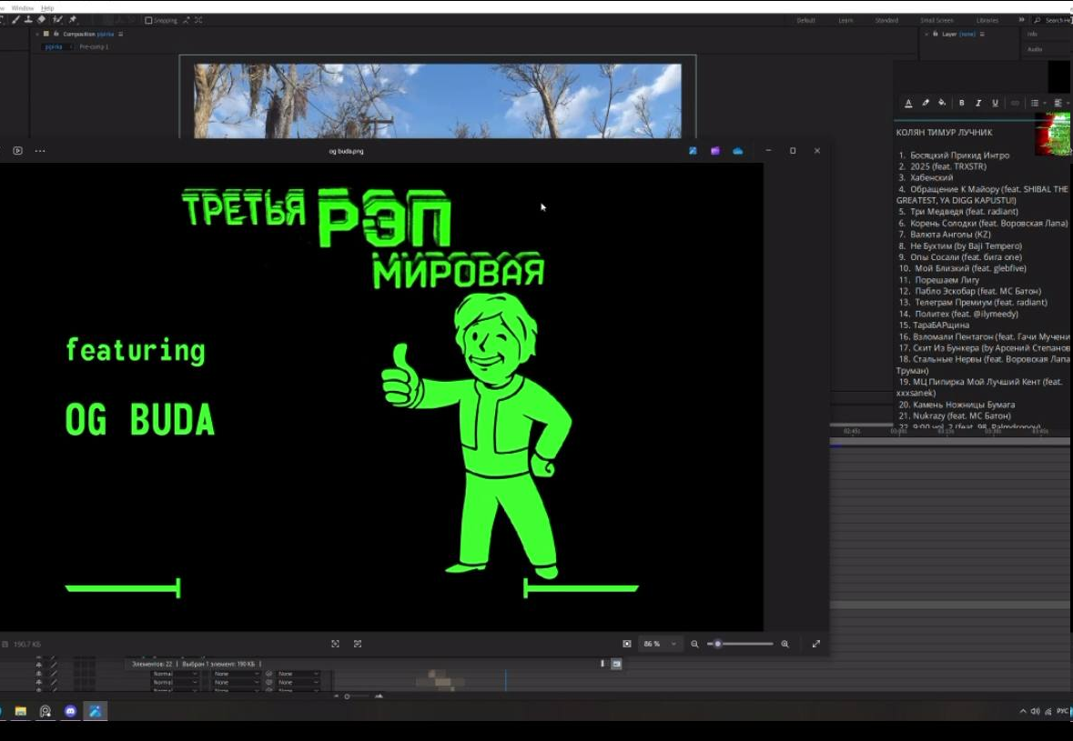1073x741 pixels.
Task: Click the 'КОЛЯН ТИМУР ЛУЧНИК' heading
Action: point(945,133)
